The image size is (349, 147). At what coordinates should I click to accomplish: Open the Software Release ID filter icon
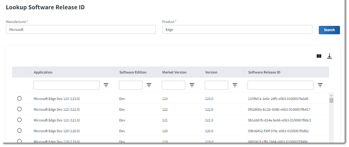(x=320, y=85)
